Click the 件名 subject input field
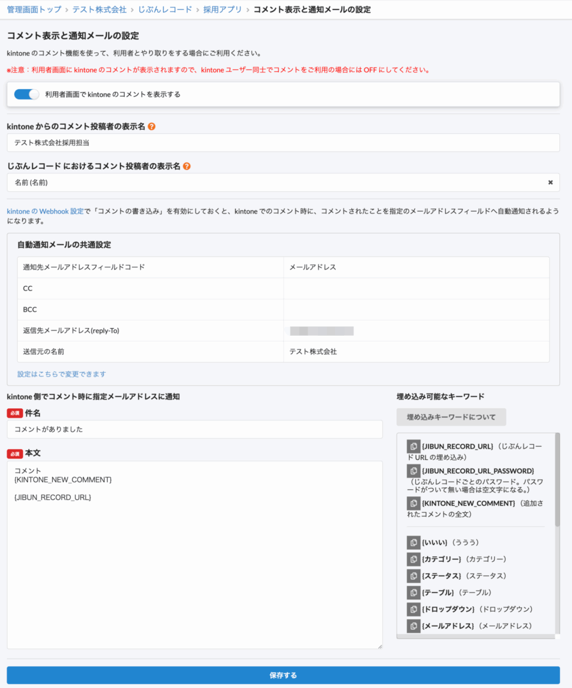 pyautogui.click(x=194, y=429)
